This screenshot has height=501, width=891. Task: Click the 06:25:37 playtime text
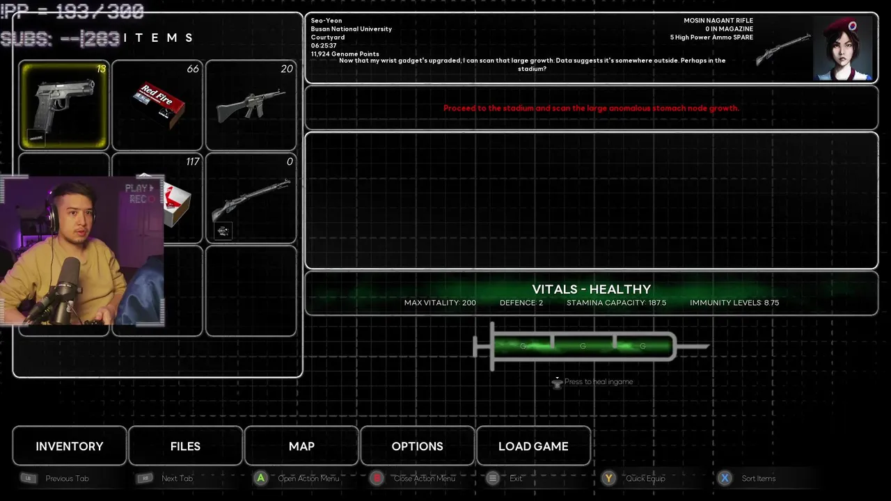[x=324, y=46]
